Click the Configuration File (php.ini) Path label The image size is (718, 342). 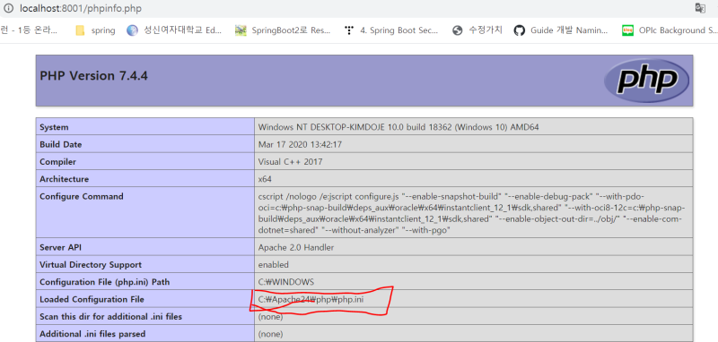(105, 282)
